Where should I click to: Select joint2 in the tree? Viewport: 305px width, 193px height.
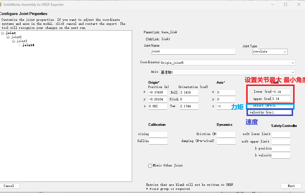point(16,37)
